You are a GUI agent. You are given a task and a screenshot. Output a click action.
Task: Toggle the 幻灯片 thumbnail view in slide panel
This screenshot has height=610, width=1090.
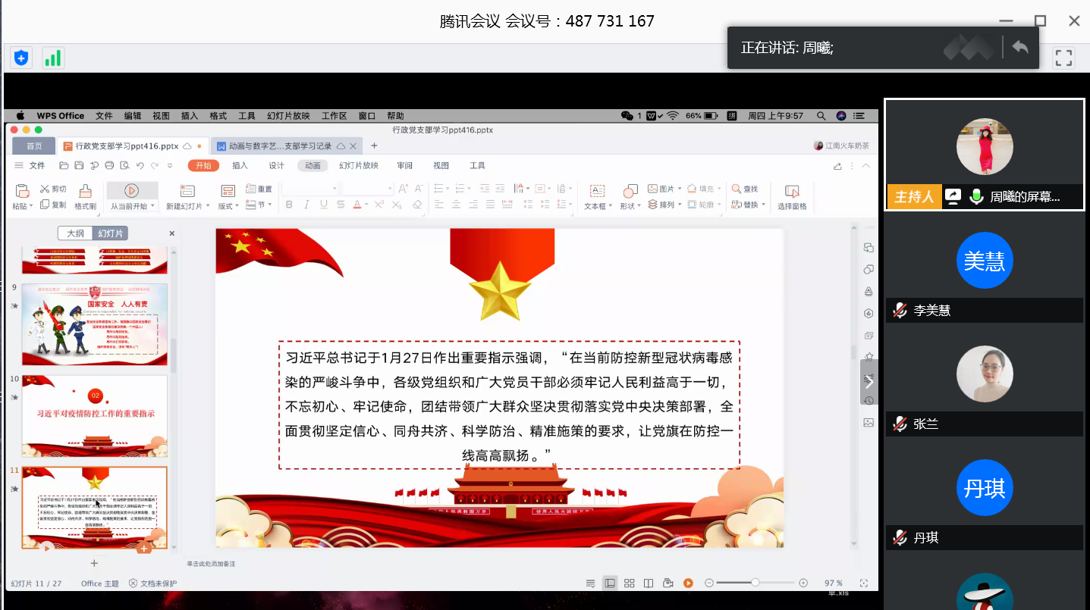click(110, 233)
